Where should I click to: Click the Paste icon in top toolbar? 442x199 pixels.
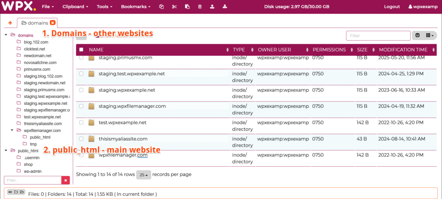click(187, 7)
